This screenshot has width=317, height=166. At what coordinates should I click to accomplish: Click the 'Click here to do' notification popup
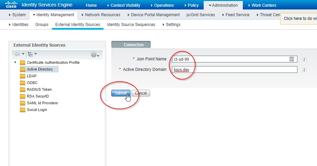point(298,19)
